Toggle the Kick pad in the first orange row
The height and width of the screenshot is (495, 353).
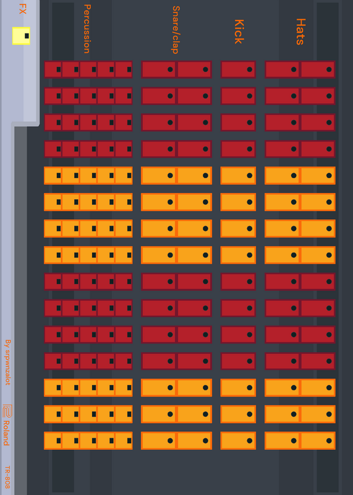(238, 176)
